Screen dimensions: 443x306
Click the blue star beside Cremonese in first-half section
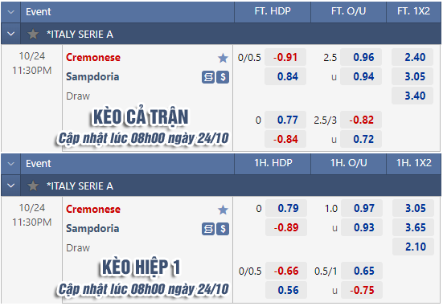pyautogui.click(x=223, y=210)
